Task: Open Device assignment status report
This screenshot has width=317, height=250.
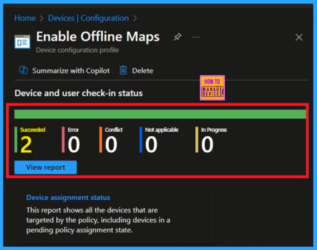Action: [68, 197]
